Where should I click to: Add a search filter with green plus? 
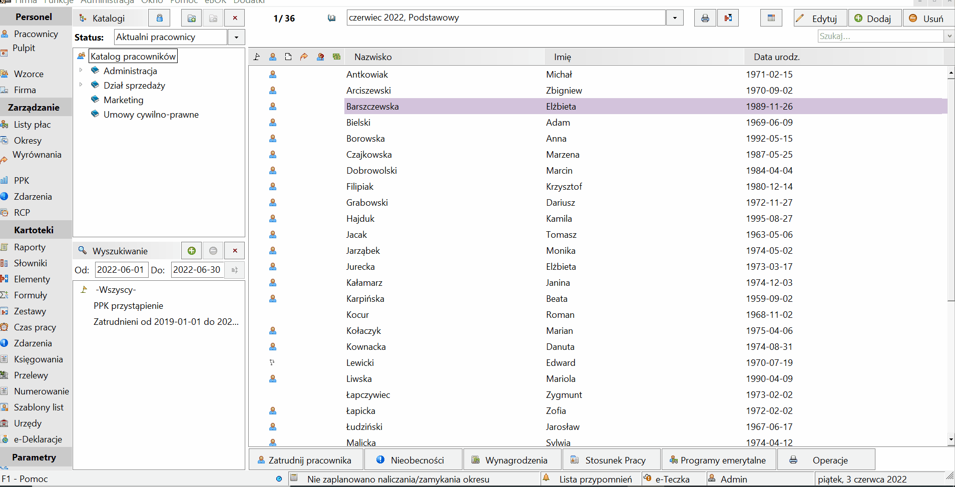(x=191, y=251)
